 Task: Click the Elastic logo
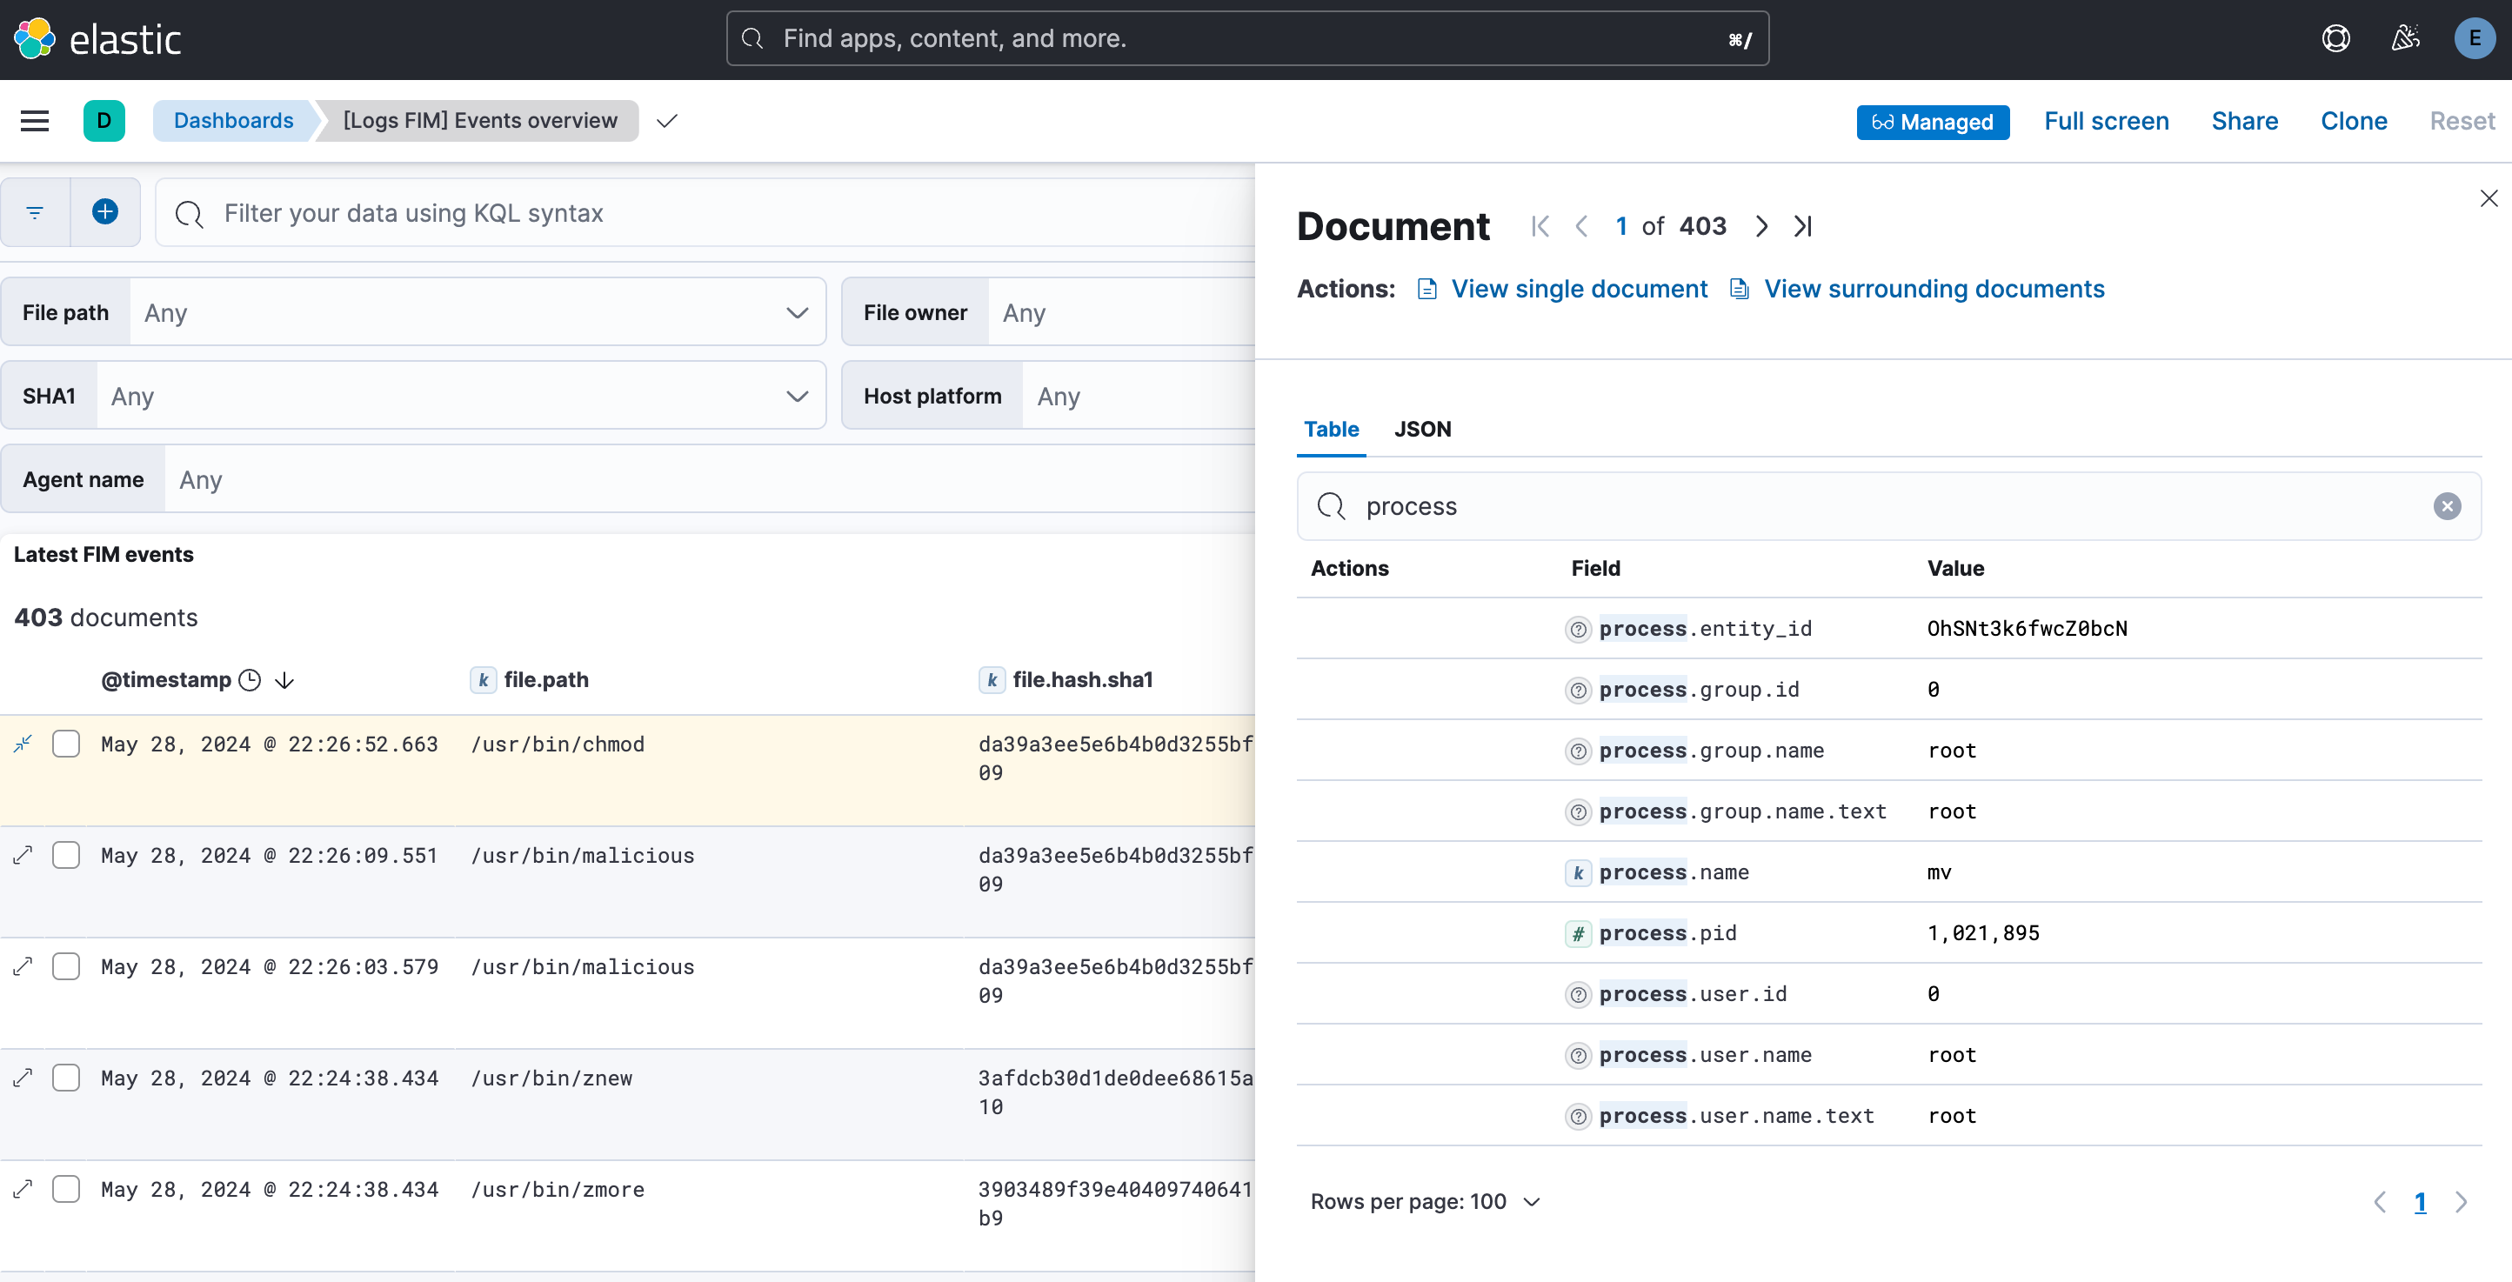click(x=97, y=39)
